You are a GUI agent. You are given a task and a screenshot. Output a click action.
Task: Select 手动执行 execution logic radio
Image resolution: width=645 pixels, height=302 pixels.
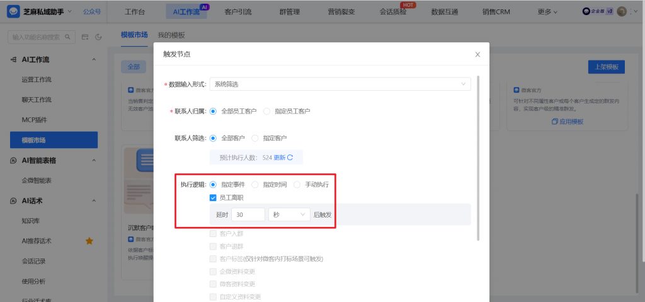click(x=297, y=185)
